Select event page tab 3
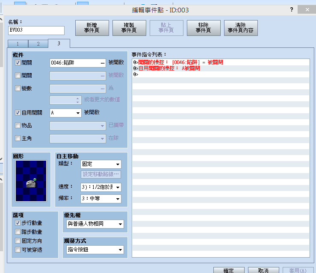The height and width of the screenshot is (273, 316). [59, 43]
